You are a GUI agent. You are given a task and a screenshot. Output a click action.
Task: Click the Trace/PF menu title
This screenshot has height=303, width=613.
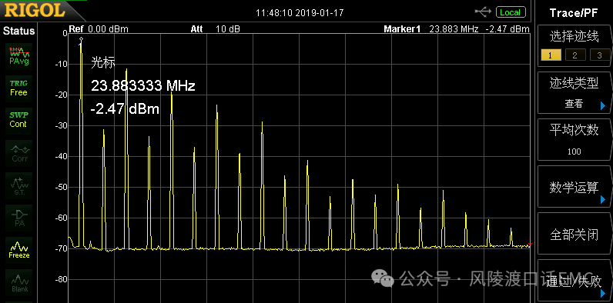[x=574, y=13]
